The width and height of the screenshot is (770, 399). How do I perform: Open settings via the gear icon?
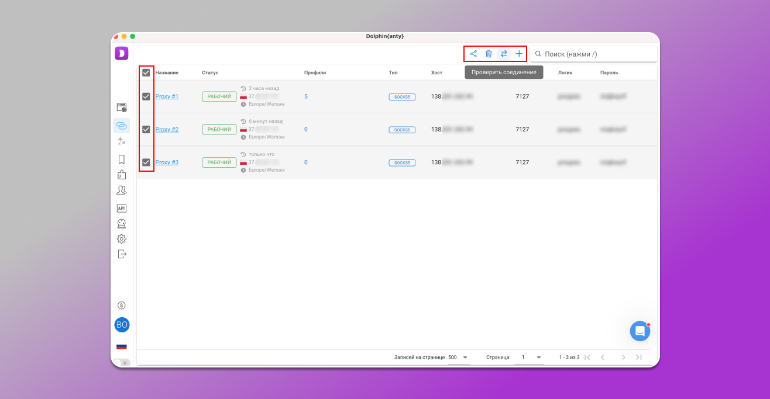coord(122,239)
